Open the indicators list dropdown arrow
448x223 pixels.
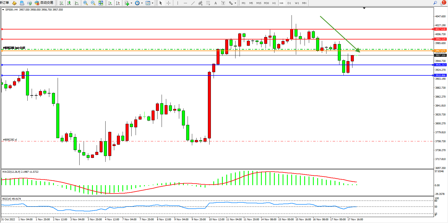coord(131,3)
